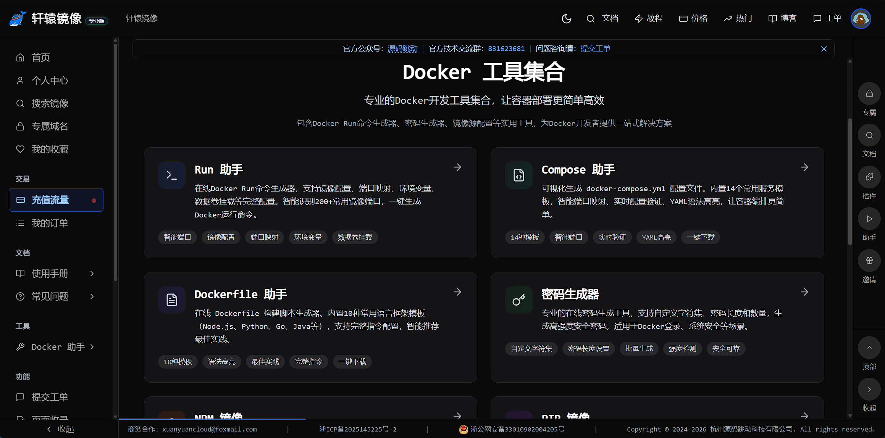This screenshot has height=438, width=885.
Task: Click the 智能端口 tag in Run 助手
Action: pyautogui.click(x=178, y=237)
